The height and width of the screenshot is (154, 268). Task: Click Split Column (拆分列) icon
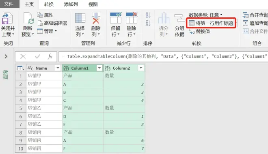coord(164,18)
